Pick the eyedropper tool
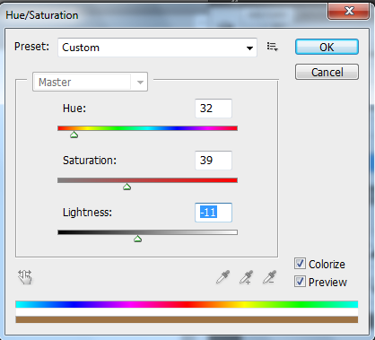Image resolution: width=375 pixels, height=340 pixels. pyautogui.click(x=222, y=277)
